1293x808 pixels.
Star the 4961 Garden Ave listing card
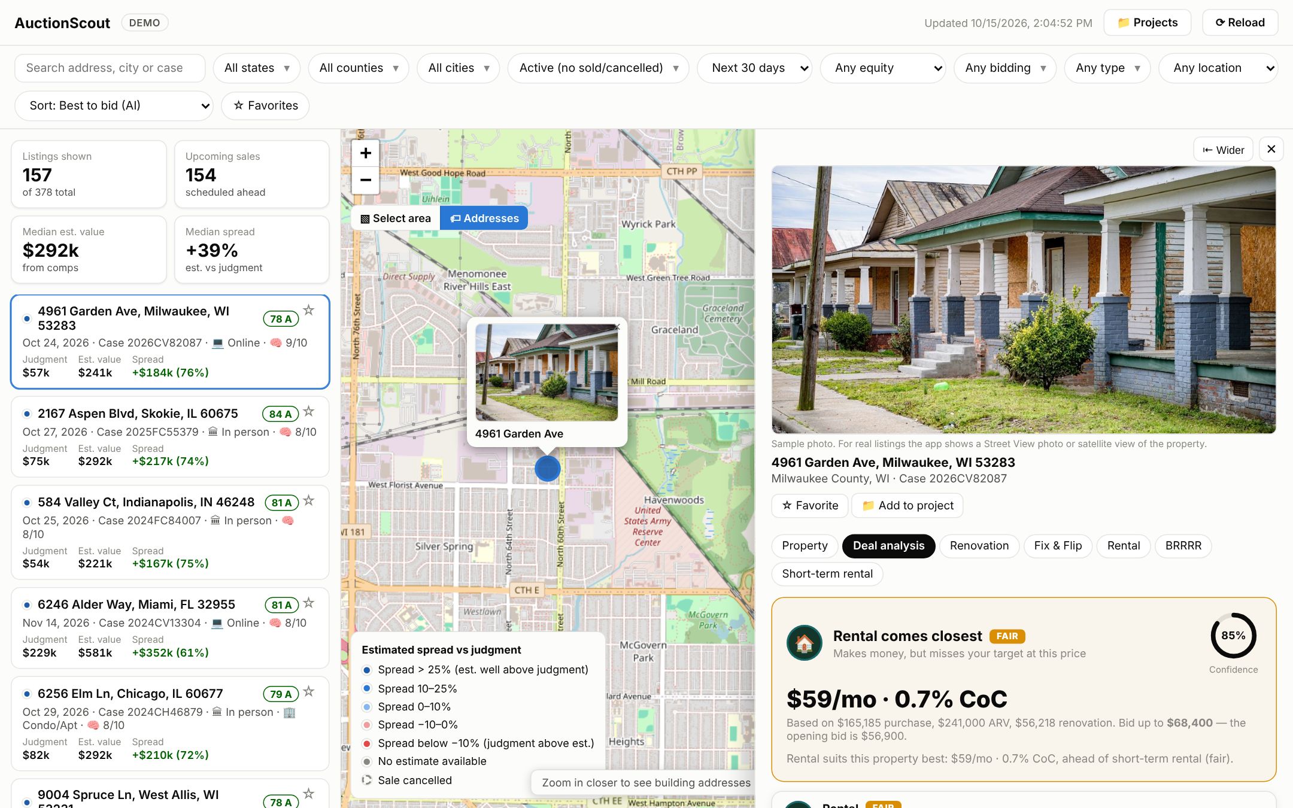point(309,310)
